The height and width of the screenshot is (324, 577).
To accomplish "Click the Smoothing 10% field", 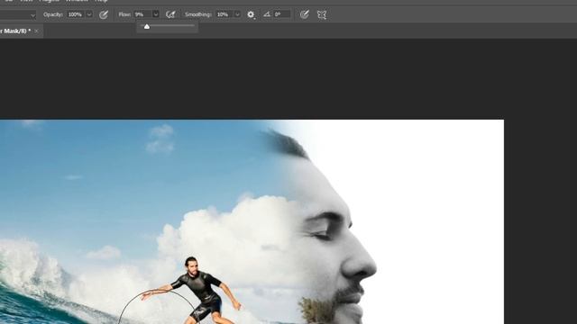I will pos(224,14).
